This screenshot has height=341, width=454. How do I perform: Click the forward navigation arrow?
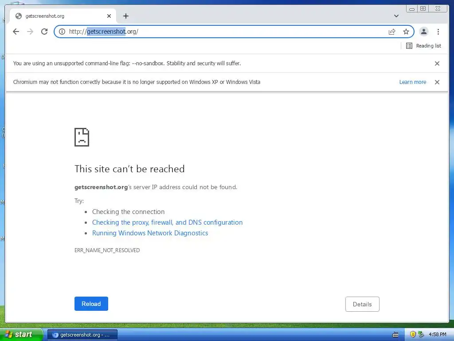click(30, 32)
